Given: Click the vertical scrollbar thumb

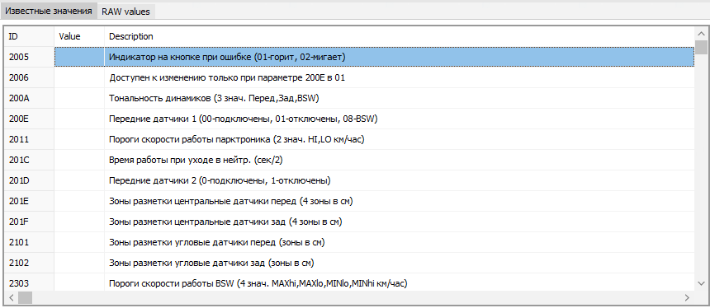Looking at the screenshot, I should point(702,47).
